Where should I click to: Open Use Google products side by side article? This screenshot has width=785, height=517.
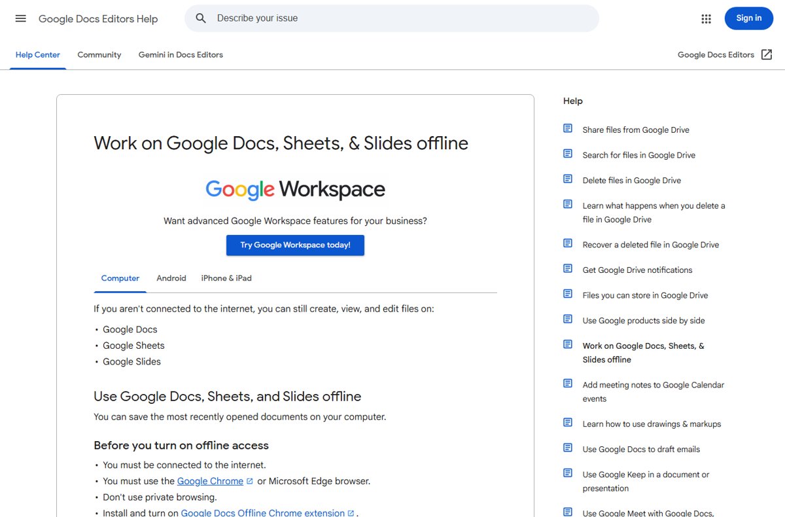(x=644, y=321)
